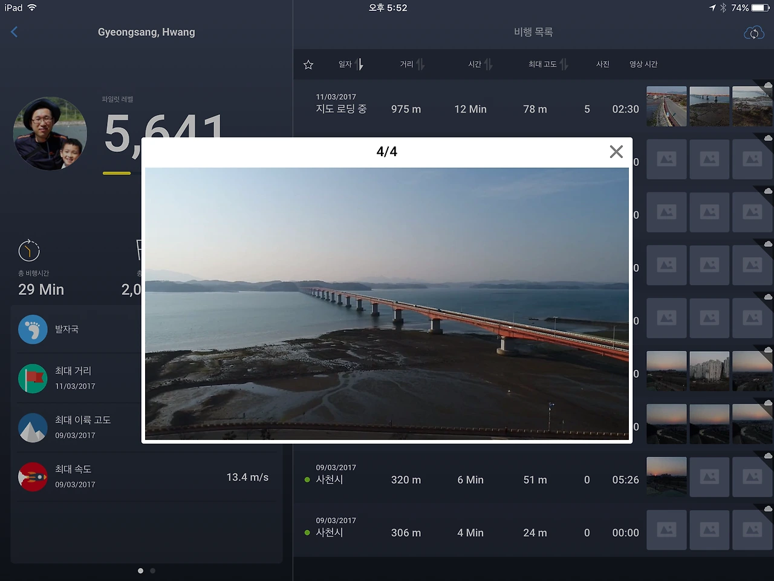
Task: Tap the 12 Min duration value
Action: 470,110
